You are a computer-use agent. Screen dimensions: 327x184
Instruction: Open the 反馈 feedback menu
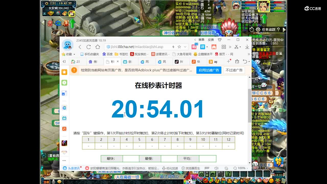211,40
